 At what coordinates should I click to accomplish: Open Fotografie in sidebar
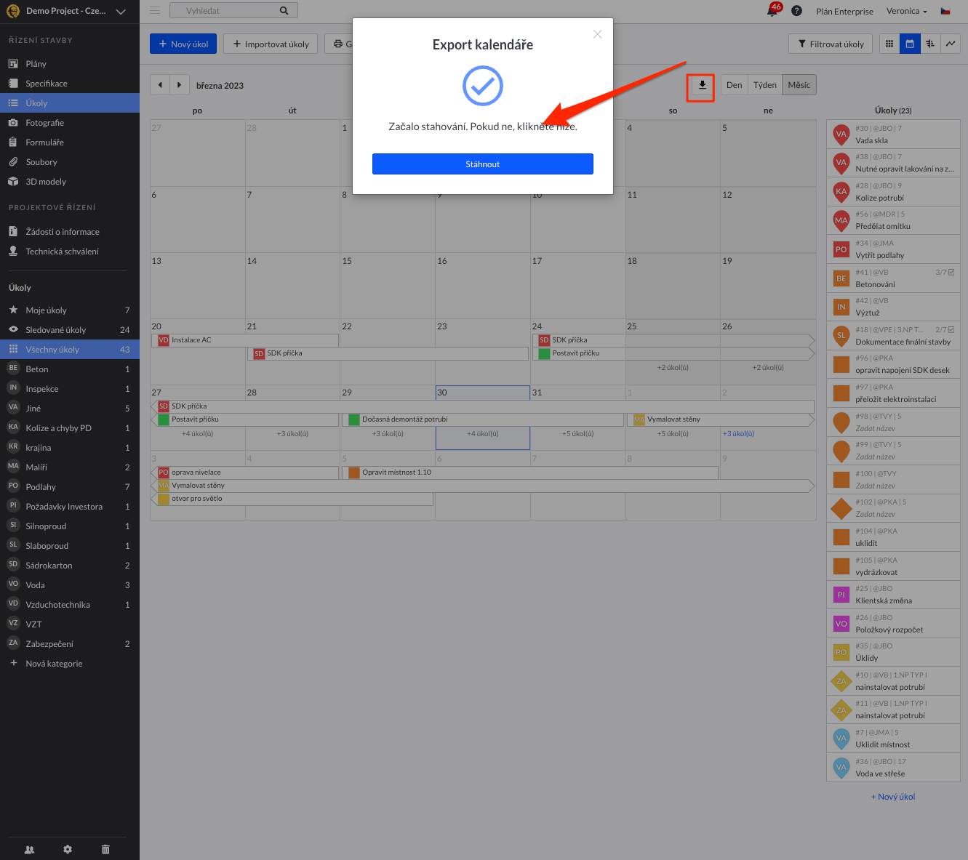coord(44,123)
